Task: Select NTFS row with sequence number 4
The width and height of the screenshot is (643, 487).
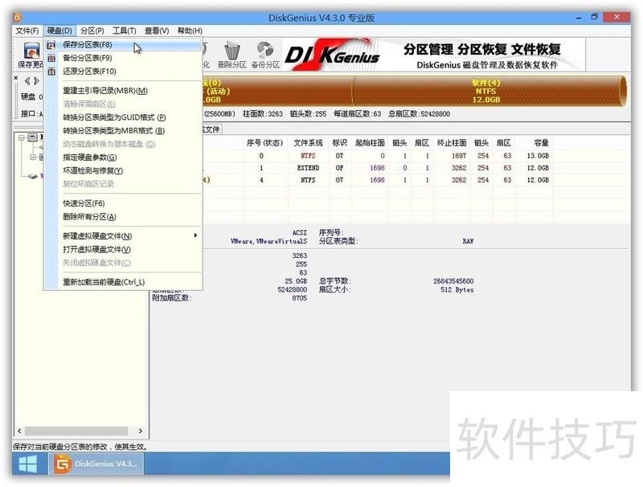Action: 377,180
